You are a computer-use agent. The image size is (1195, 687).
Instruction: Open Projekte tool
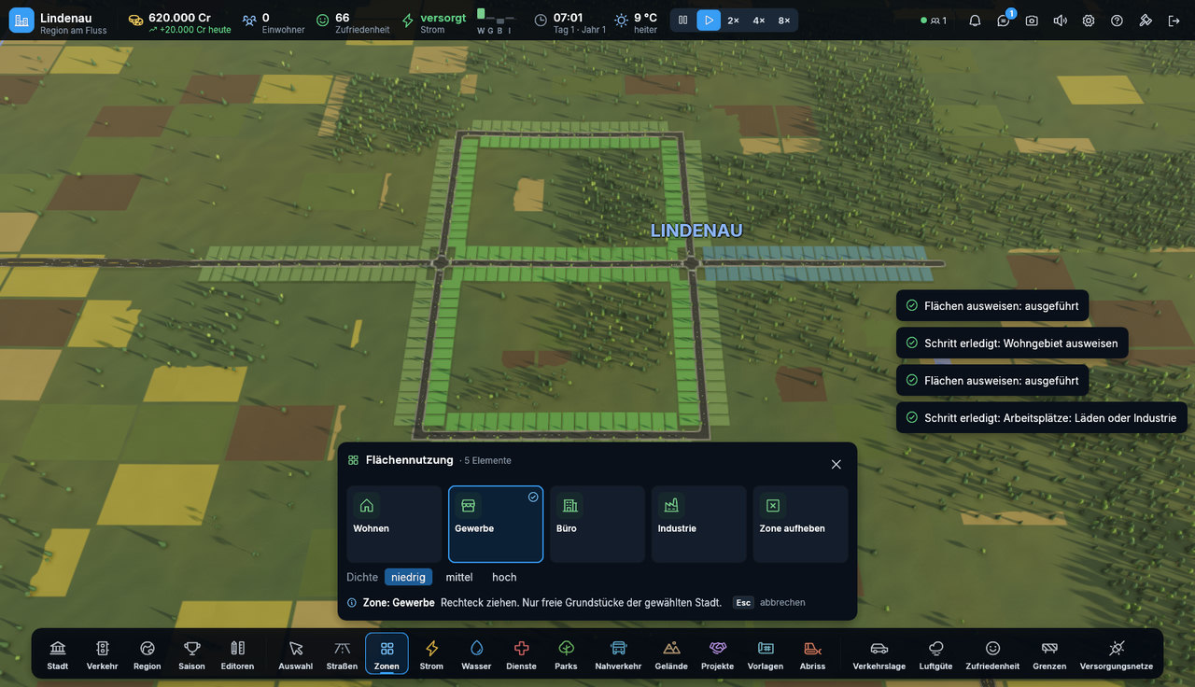(x=717, y=653)
